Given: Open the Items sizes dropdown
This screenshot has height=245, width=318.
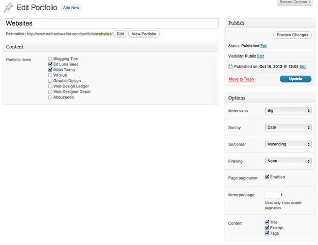Looking at the screenshot, I should click(288, 110).
